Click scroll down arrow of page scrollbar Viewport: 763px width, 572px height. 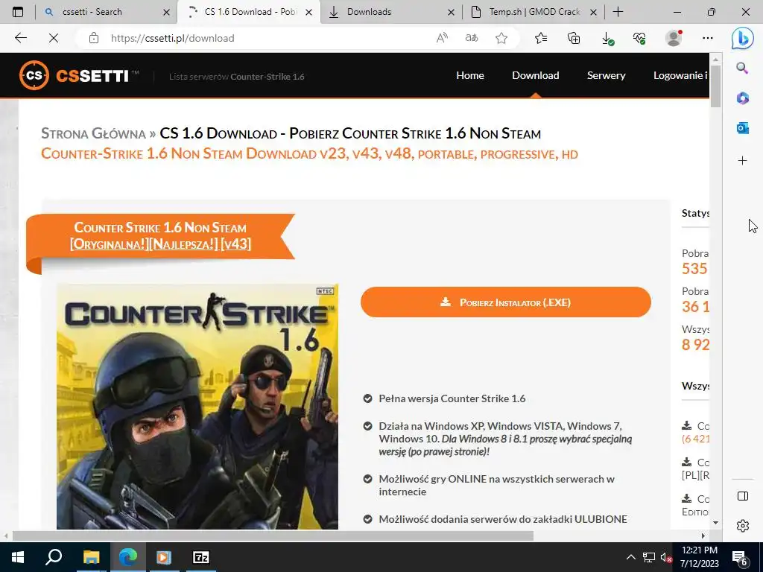click(715, 523)
